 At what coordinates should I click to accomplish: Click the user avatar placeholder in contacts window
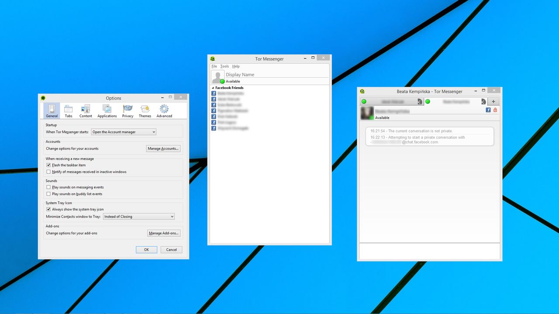[217, 77]
